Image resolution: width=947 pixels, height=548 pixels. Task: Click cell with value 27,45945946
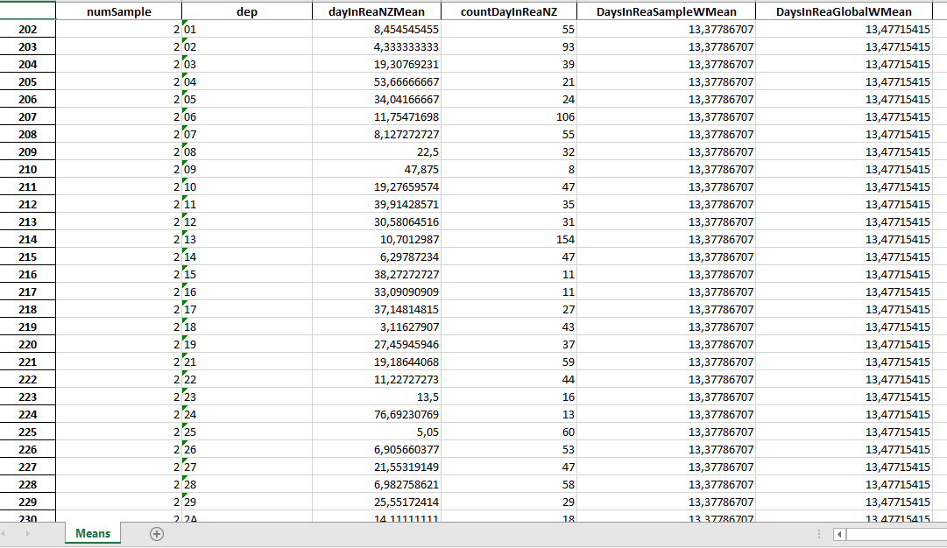pos(377,345)
